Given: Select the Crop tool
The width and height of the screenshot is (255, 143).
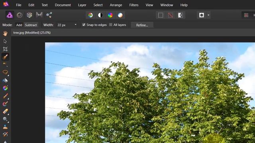Looking at the screenshot, I should 5,49.
